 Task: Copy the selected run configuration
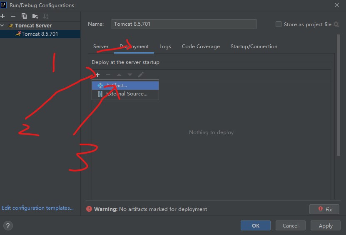click(24, 16)
